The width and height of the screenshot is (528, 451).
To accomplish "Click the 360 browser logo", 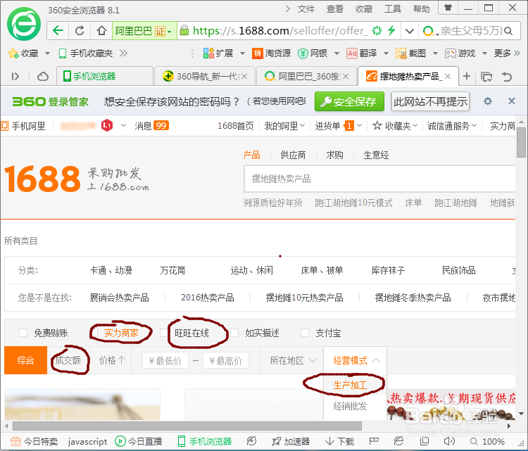I will pyautogui.click(x=24, y=24).
